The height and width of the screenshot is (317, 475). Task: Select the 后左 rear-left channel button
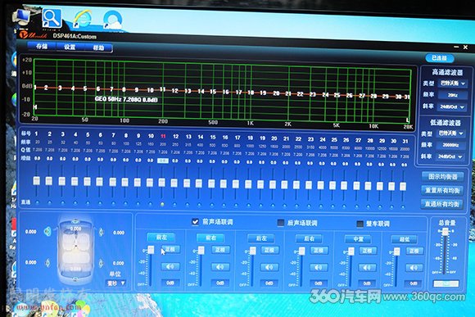coord(261,238)
